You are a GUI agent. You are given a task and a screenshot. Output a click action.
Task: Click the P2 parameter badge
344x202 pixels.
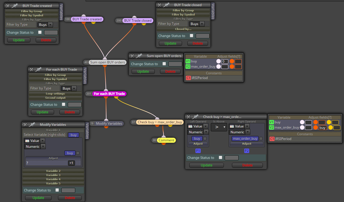point(247,151)
